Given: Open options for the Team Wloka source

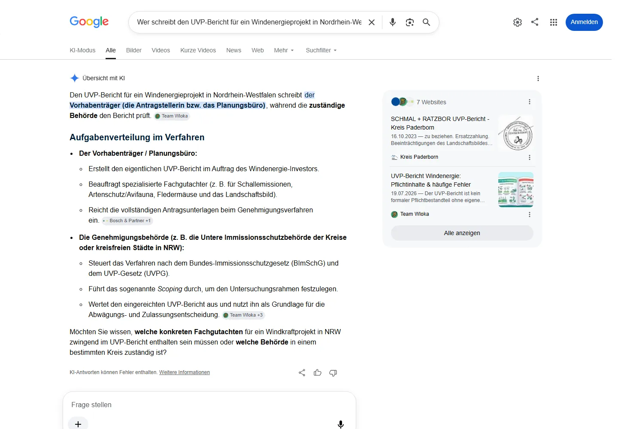Looking at the screenshot, I should tap(530, 214).
